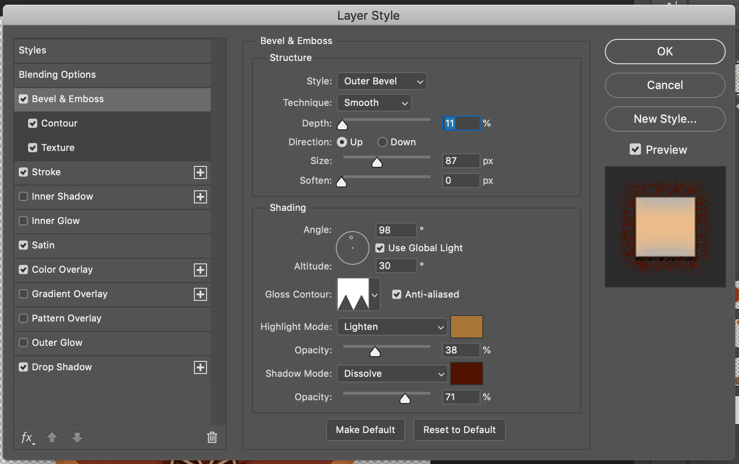Delete effect with the trash icon

(212, 437)
